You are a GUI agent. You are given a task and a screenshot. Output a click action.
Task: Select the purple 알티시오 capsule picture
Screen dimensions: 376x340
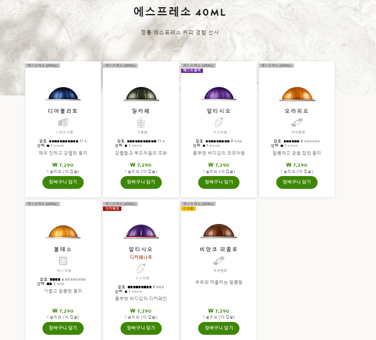[219, 93]
